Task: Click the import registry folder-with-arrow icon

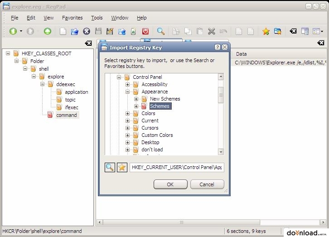Action: pyautogui.click(x=122, y=31)
